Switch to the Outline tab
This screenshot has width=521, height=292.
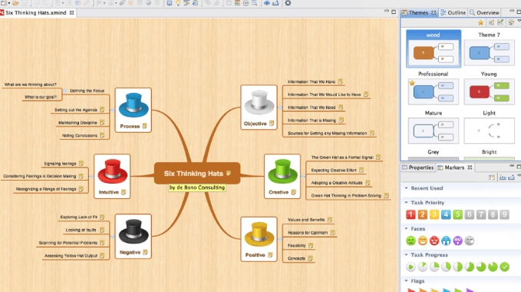point(453,12)
